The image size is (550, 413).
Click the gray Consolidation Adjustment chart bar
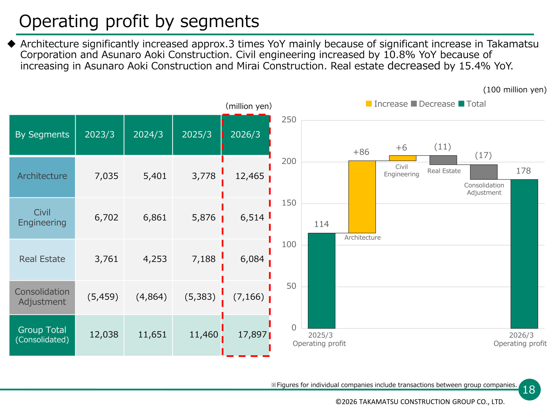pos(484,172)
